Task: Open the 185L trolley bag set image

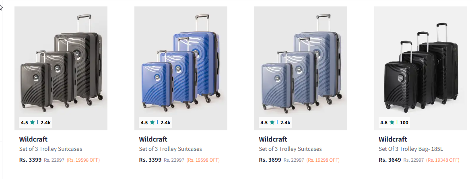Action: pos(420,64)
